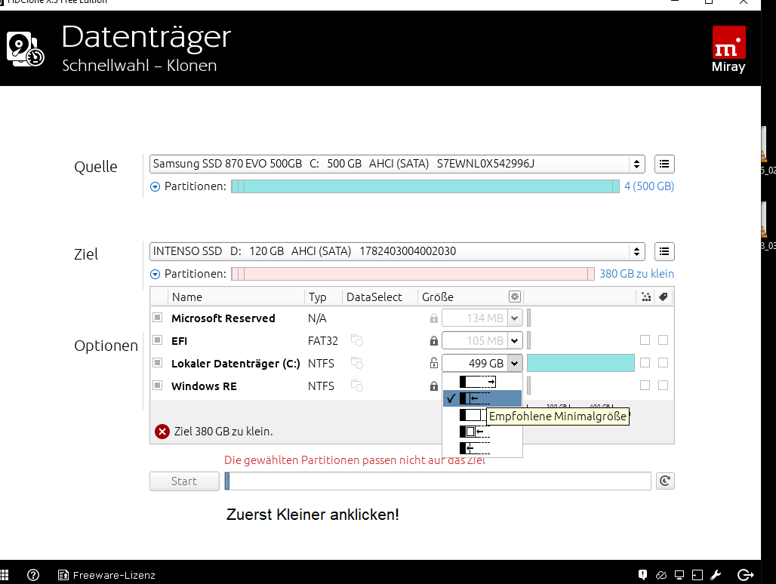Open the Quelle disk dropdown (Samsung SSD)
The height and width of the screenshot is (584, 776).
point(397,164)
